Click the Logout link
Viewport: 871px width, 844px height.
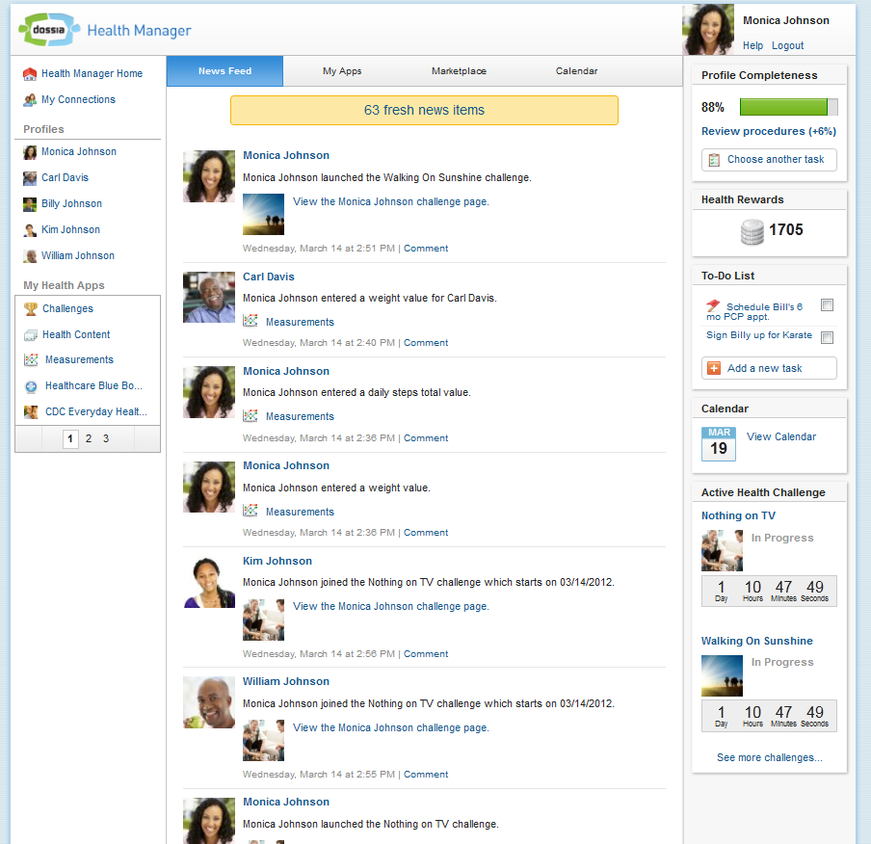[787, 45]
